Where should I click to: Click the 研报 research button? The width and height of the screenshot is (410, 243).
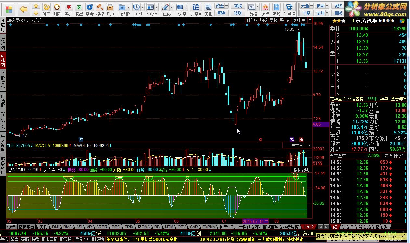coord(238,6)
